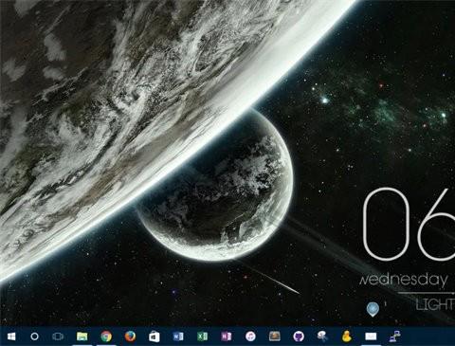Image resolution: width=455 pixels, height=346 pixels.
Task: Launch GitHub Desktop purple cat icon
Action: click(299, 337)
